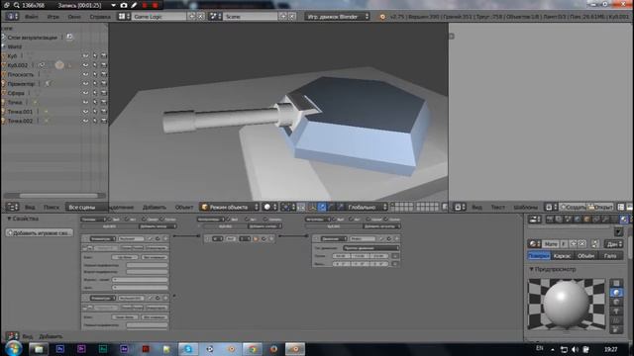This screenshot has width=634, height=356.
Task: Open text editor Вид menu
Action: [x=476, y=207]
